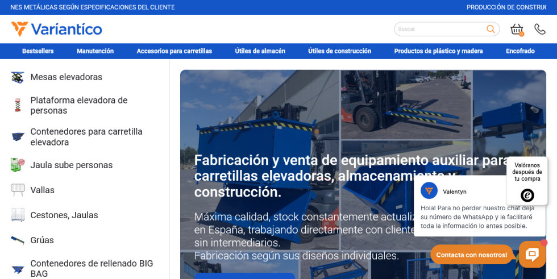The height and width of the screenshot is (279, 557).
Task: Click the Mesas elevadoras category icon
Action: click(18, 77)
